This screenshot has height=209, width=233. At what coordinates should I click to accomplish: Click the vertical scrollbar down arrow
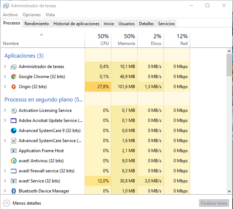pos(229,191)
